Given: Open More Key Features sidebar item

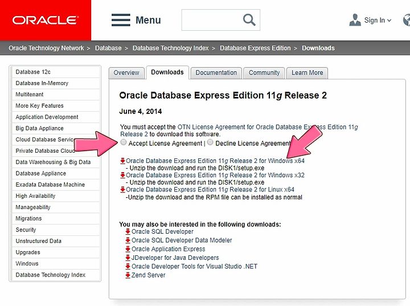Looking at the screenshot, I should [x=56, y=106].
